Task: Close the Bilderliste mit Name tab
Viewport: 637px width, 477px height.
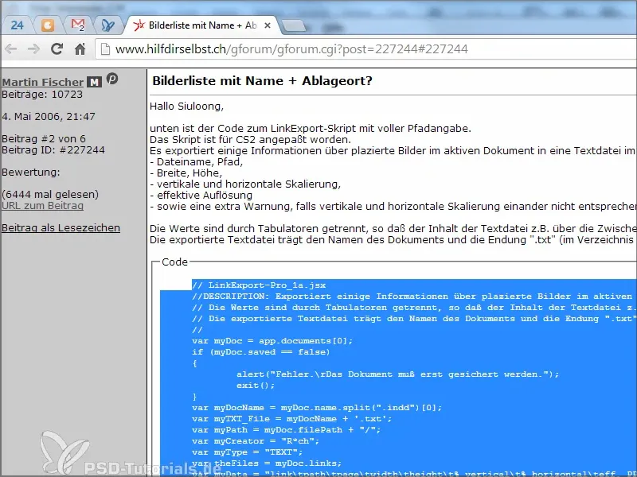Action: [x=268, y=25]
